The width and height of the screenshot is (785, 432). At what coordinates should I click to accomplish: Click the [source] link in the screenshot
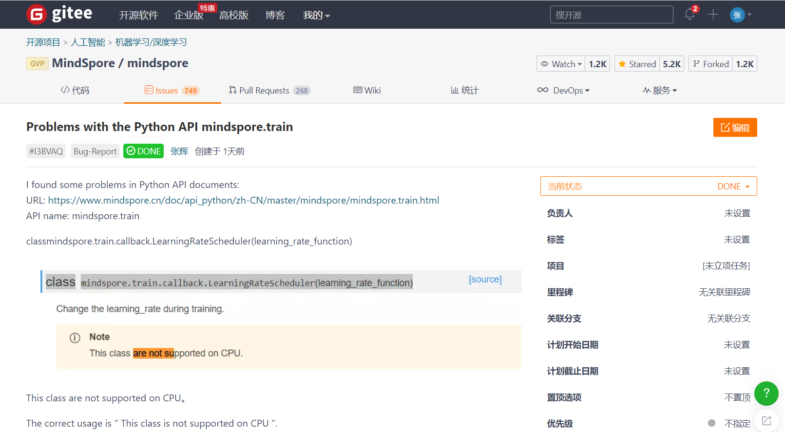click(485, 279)
